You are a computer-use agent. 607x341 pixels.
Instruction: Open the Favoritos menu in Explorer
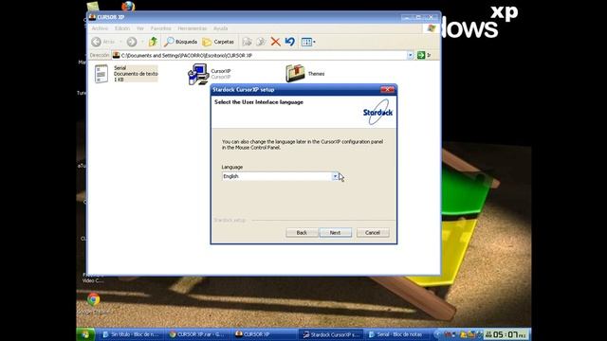160,28
